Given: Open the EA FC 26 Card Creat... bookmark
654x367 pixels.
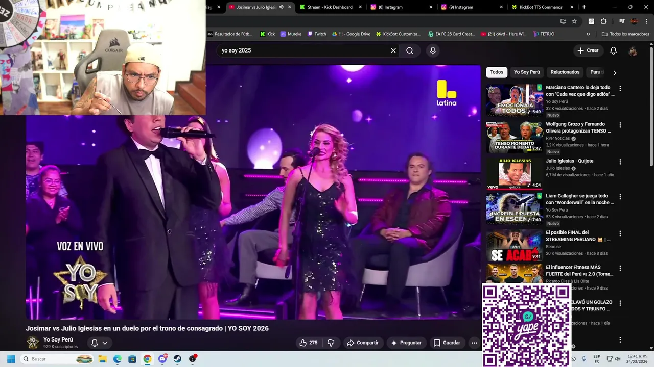Looking at the screenshot, I should pyautogui.click(x=452, y=34).
